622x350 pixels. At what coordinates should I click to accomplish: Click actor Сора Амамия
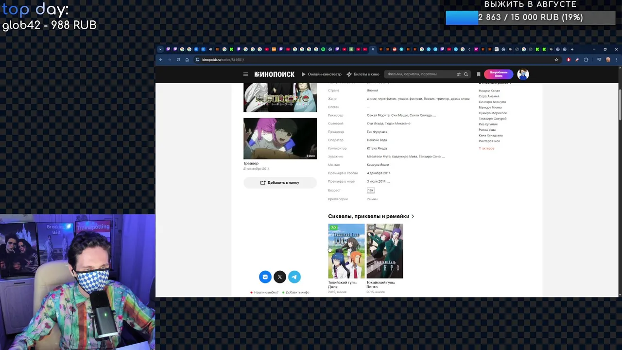tap(489, 96)
